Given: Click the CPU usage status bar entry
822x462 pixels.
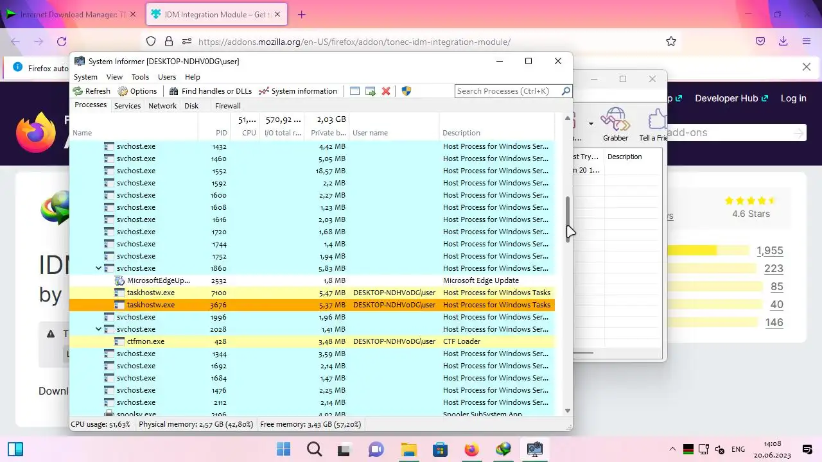Looking at the screenshot, I should (100, 424).
